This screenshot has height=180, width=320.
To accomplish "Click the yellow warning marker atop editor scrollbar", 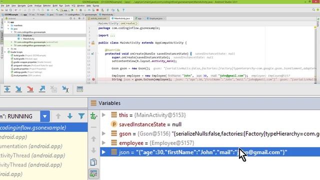I will (315, 27).
